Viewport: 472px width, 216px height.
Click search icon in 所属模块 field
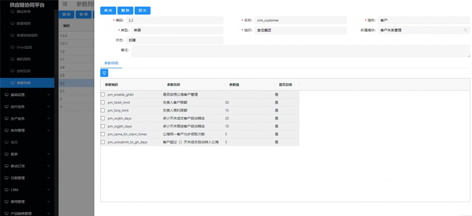pos(465,30)
